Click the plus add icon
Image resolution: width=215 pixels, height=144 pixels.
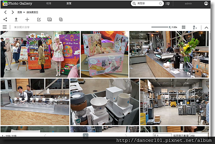(27, 20)
